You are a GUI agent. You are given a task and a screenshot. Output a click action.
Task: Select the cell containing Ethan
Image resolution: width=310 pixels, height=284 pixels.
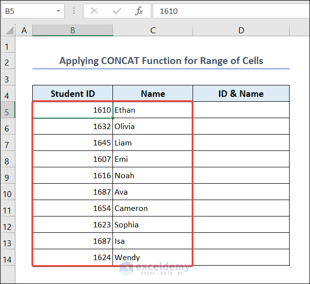[x=153, y=110]
